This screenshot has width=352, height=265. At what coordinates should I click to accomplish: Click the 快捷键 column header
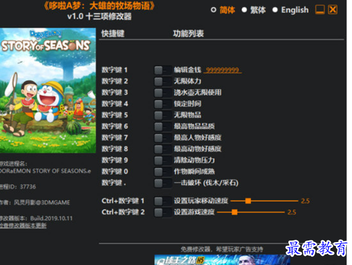pyautogui.click(x=113, y=34)
